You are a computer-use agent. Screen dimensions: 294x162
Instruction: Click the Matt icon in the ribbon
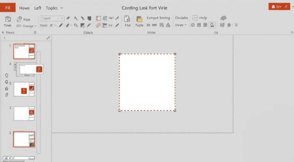pyautogui.click(x=19, y=19)
